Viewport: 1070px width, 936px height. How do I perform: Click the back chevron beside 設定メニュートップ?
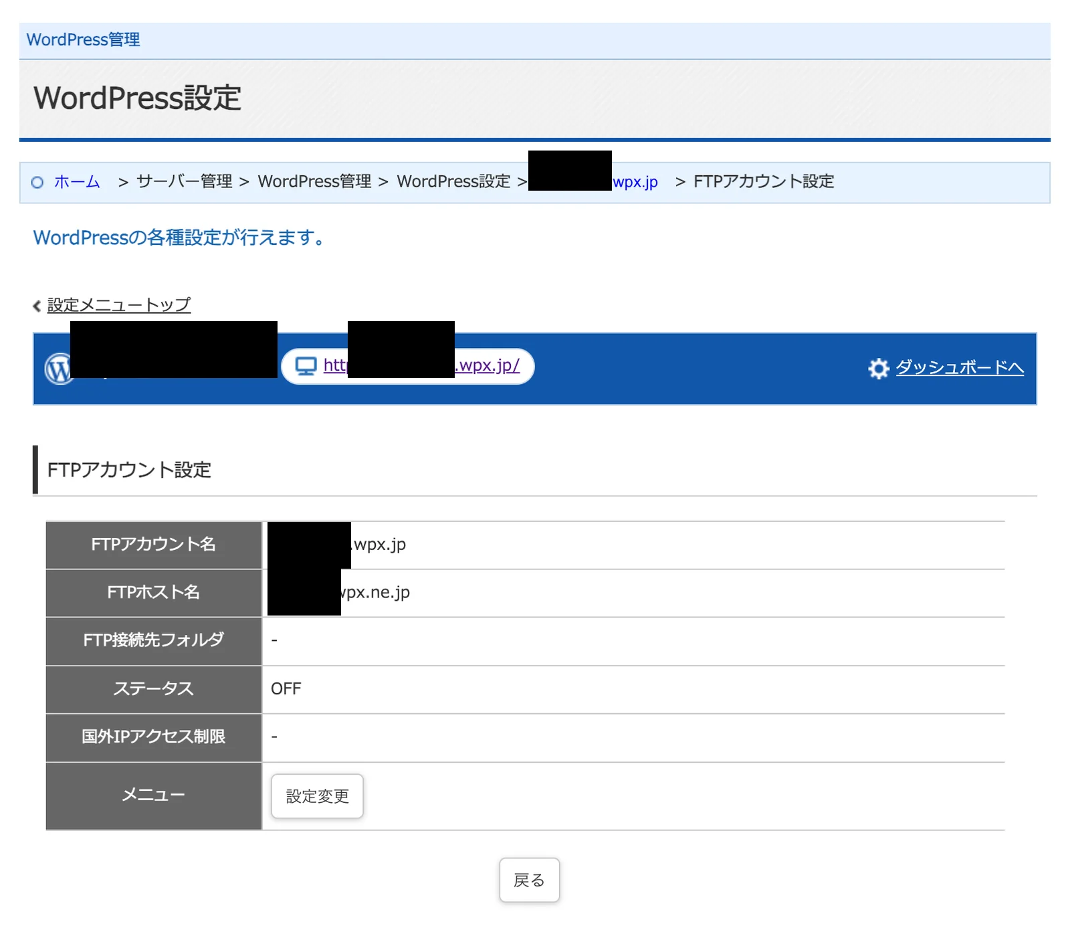37,306
